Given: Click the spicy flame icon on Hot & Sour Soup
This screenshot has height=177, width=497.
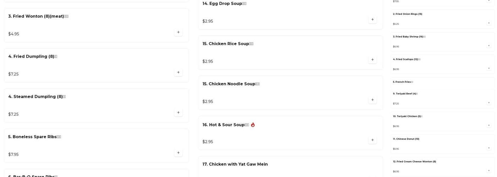Looking at the screenshot, I should tap(253, 125).
